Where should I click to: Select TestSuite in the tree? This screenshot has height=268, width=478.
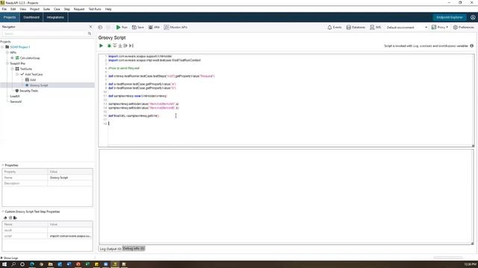(26, 69)
